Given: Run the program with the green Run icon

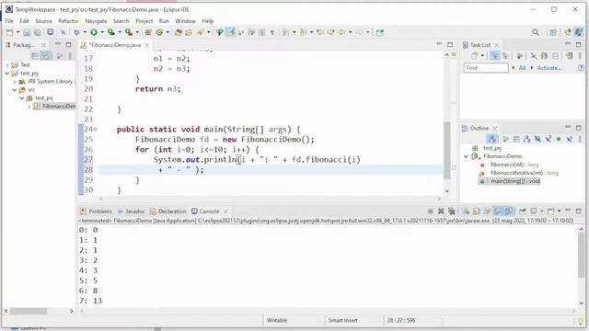Looking at the screenshot, I should pyautogui.click(x=94, y=33).
